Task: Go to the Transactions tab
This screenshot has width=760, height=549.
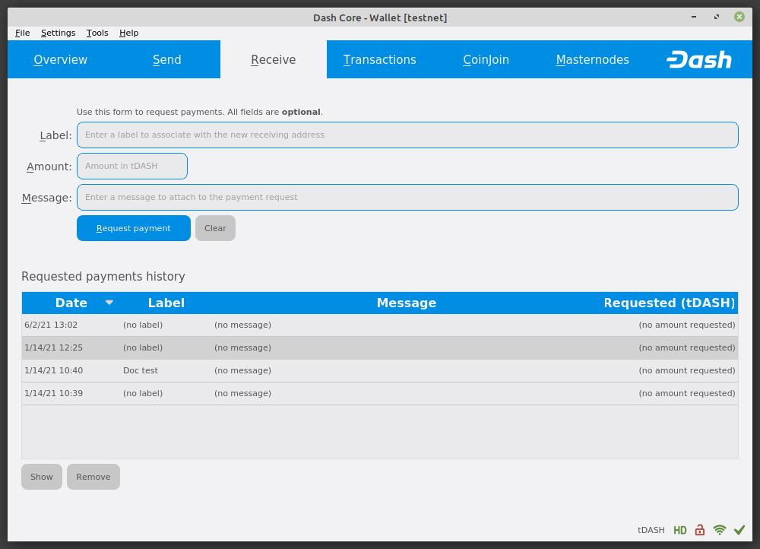Action: pos(379,59)
